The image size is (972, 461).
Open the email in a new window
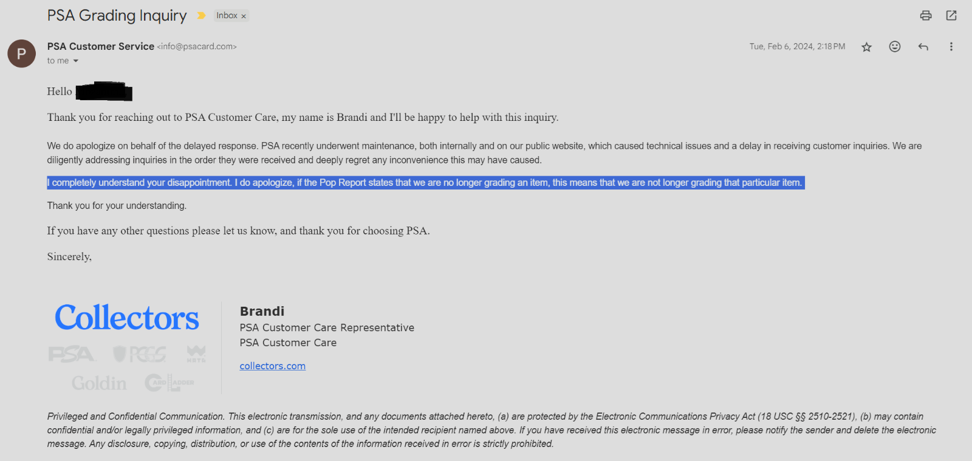pyautogui.click(x=951, y=16)
